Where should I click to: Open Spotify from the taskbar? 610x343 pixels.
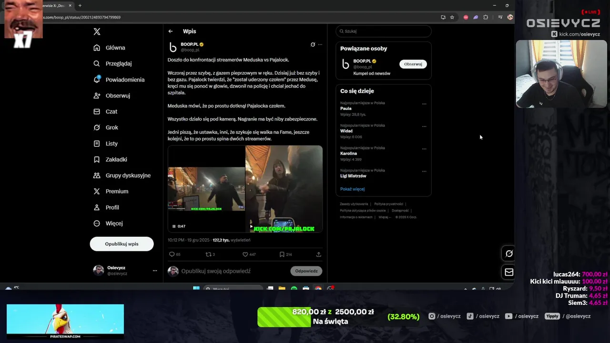(294, 289)
